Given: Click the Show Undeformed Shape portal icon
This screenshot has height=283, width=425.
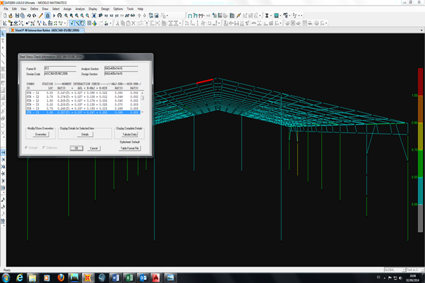Looking at the screenshot, I should point(190,16).
